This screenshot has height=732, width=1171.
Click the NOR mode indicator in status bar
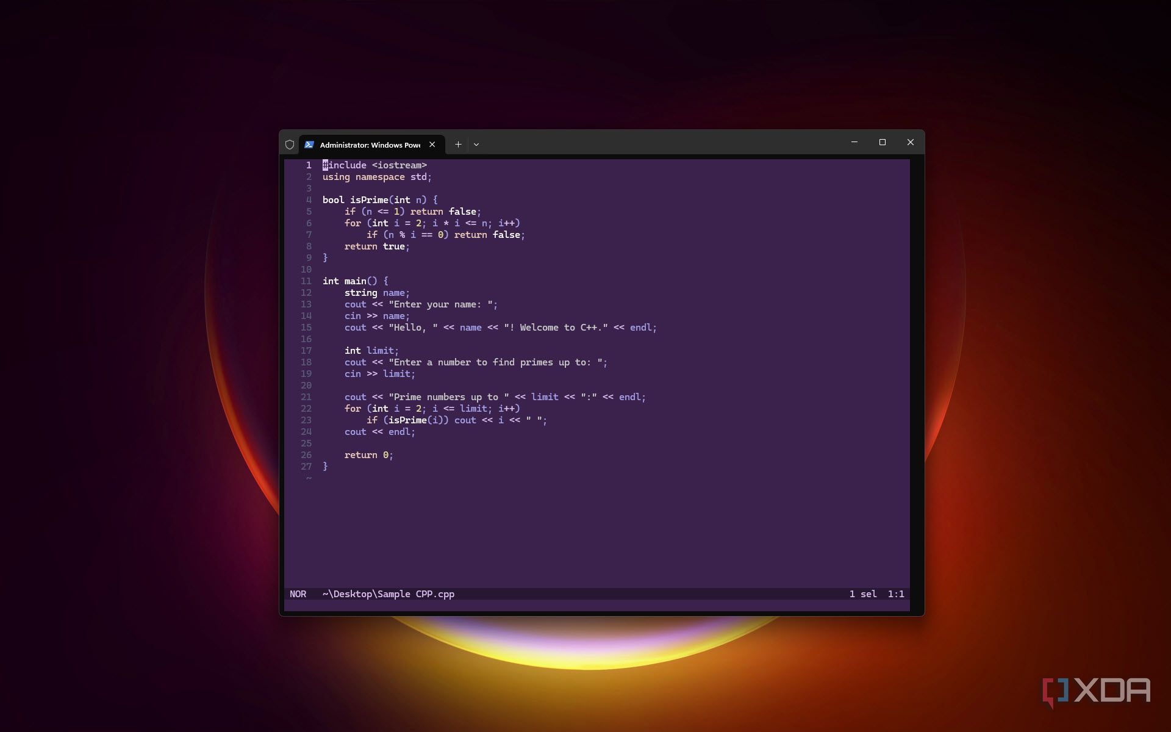point(298,594)
